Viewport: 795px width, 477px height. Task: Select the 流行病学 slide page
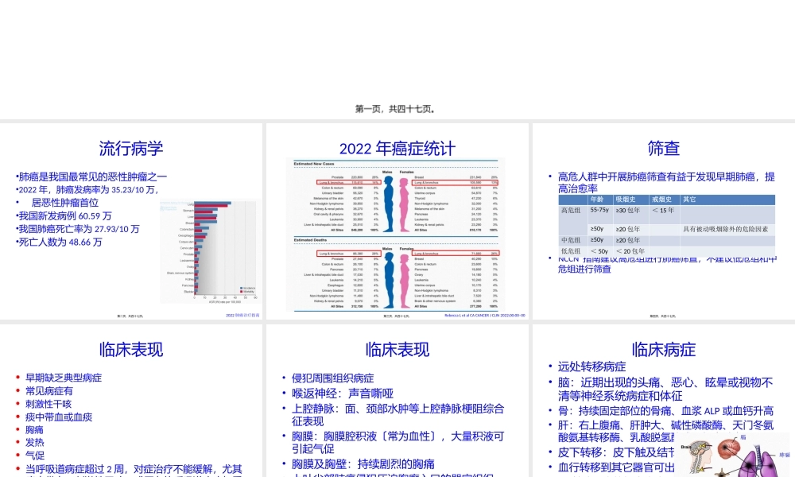pyautogui.click(x=130, y=149)
